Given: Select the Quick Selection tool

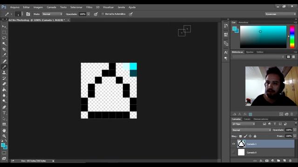Looking at the screenshot, I should click(x=4, y=44).
